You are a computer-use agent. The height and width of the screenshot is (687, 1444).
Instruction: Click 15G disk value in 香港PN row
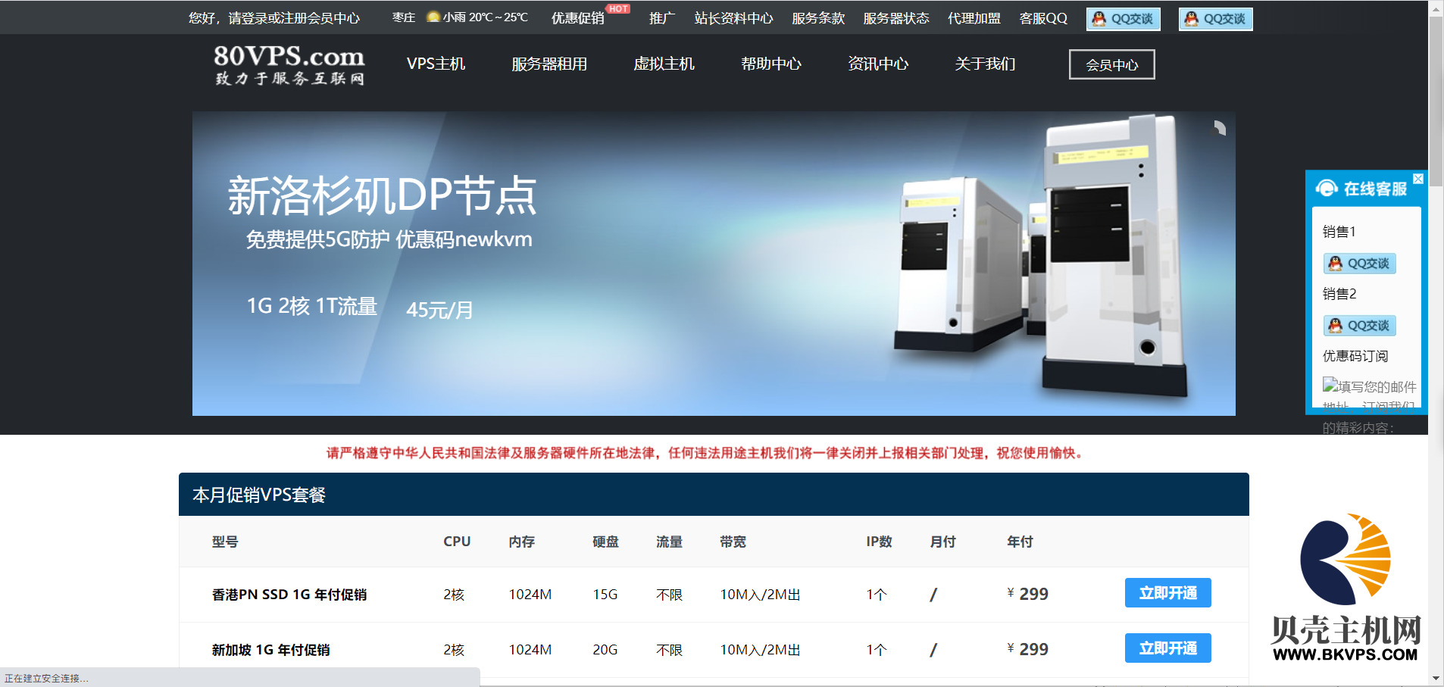point(605,595)
